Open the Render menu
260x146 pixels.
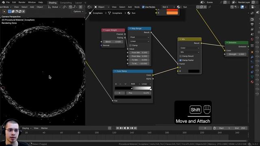22,2
